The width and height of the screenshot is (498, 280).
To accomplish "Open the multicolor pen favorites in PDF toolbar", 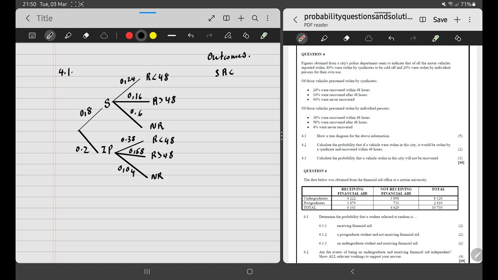I will (x=436, y=38).
